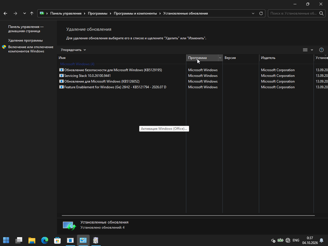Go up one folder level arrow

(32, 13)
